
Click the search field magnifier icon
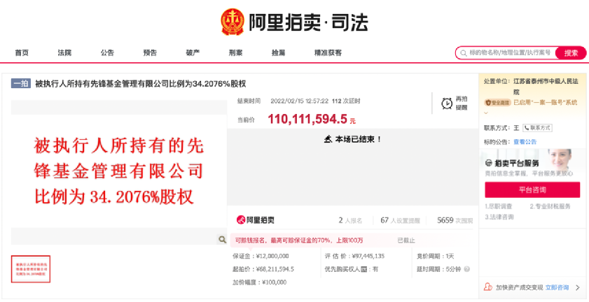[464, 53]
